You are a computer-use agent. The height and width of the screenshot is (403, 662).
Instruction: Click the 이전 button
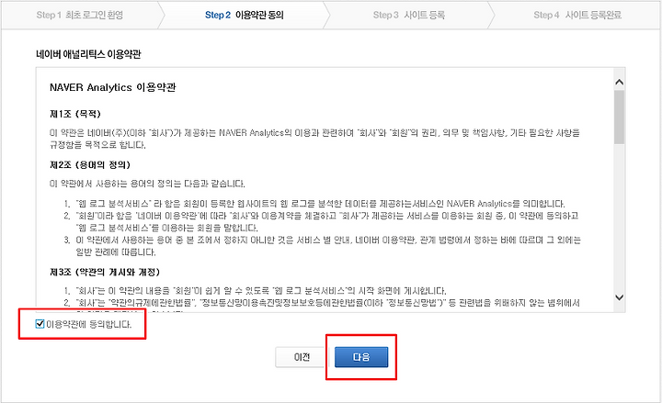[302, 357]
